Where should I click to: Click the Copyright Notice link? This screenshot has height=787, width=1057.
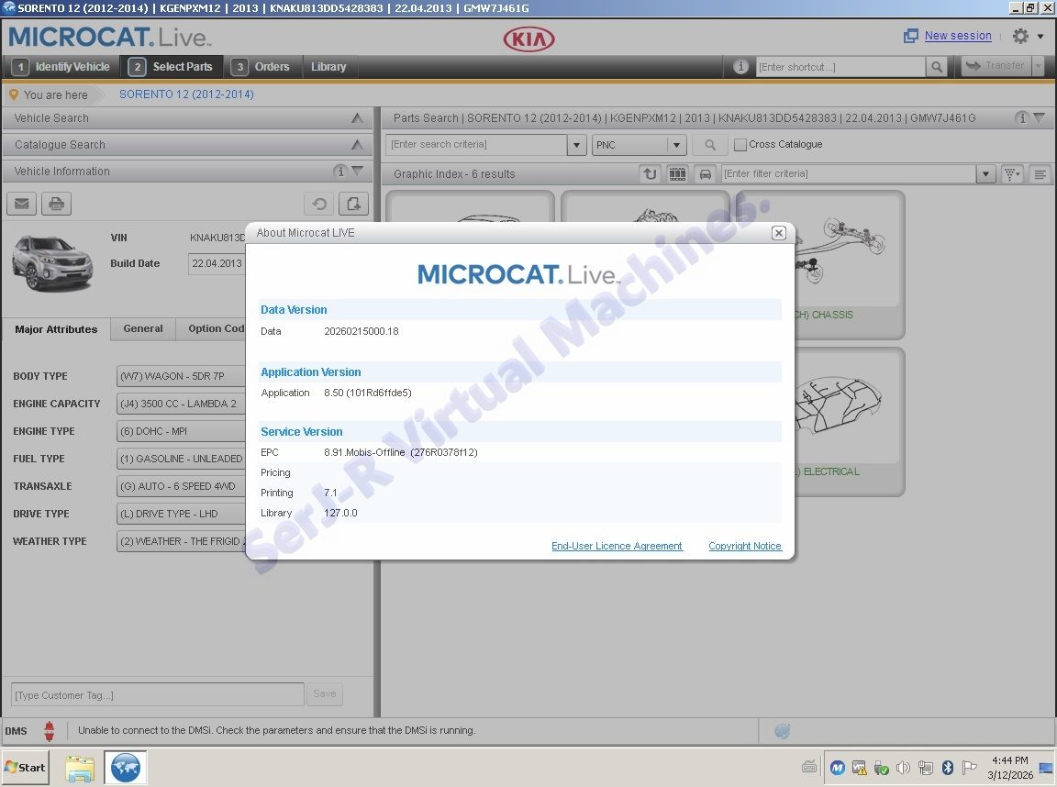click(744, 546)
